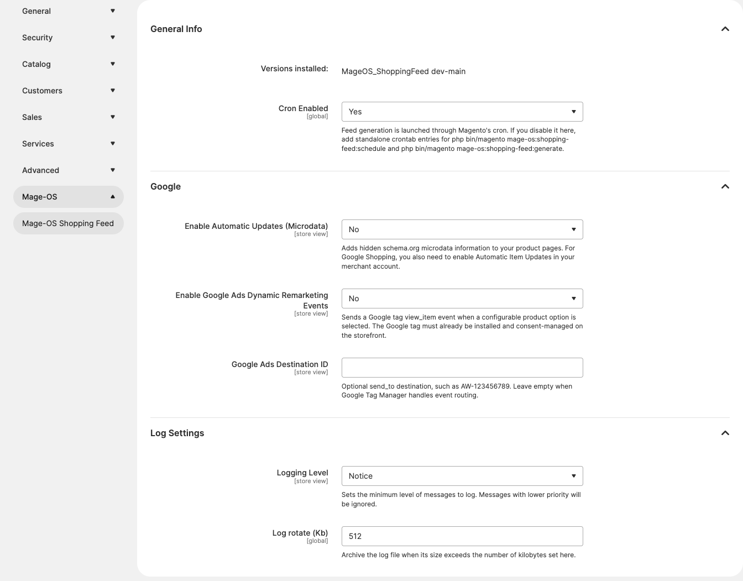Click the Log Settings section heading
Screen dimensions: 743x581
177,433
